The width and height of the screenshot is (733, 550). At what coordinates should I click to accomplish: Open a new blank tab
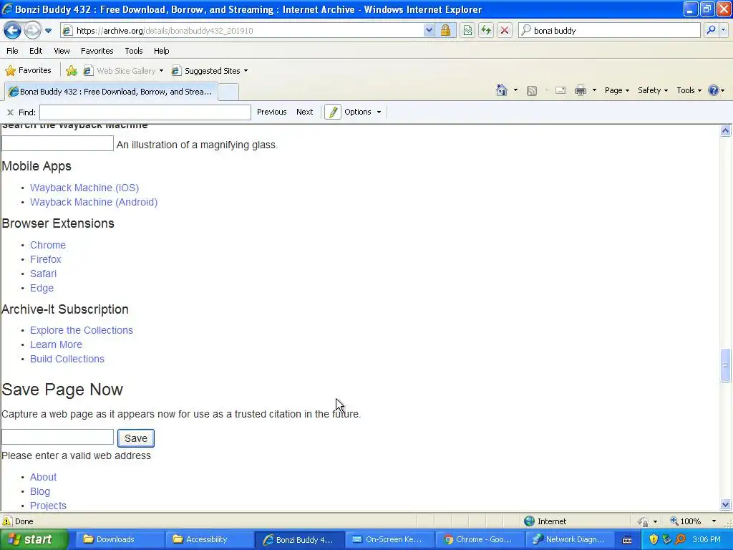228,92
